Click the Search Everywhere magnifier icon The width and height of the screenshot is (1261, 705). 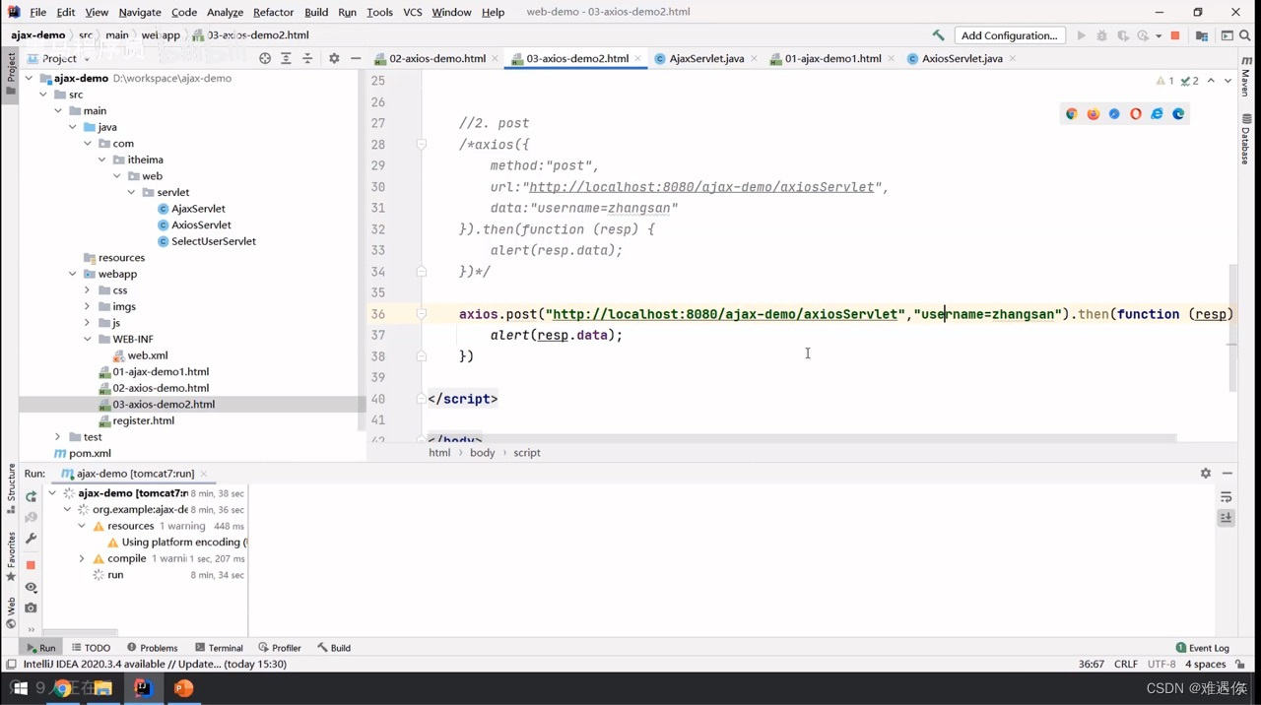tap(1245, 35)
